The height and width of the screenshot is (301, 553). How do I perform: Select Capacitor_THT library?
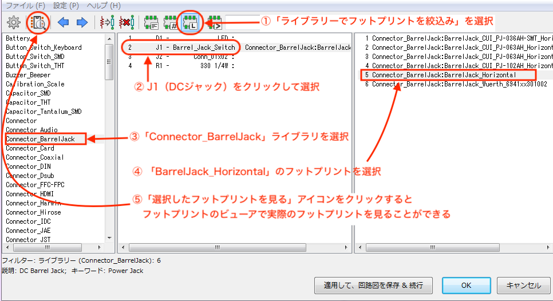point(28,102)
